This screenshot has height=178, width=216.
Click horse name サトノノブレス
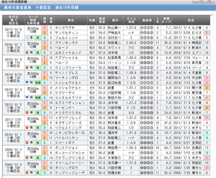coord(67,73)
